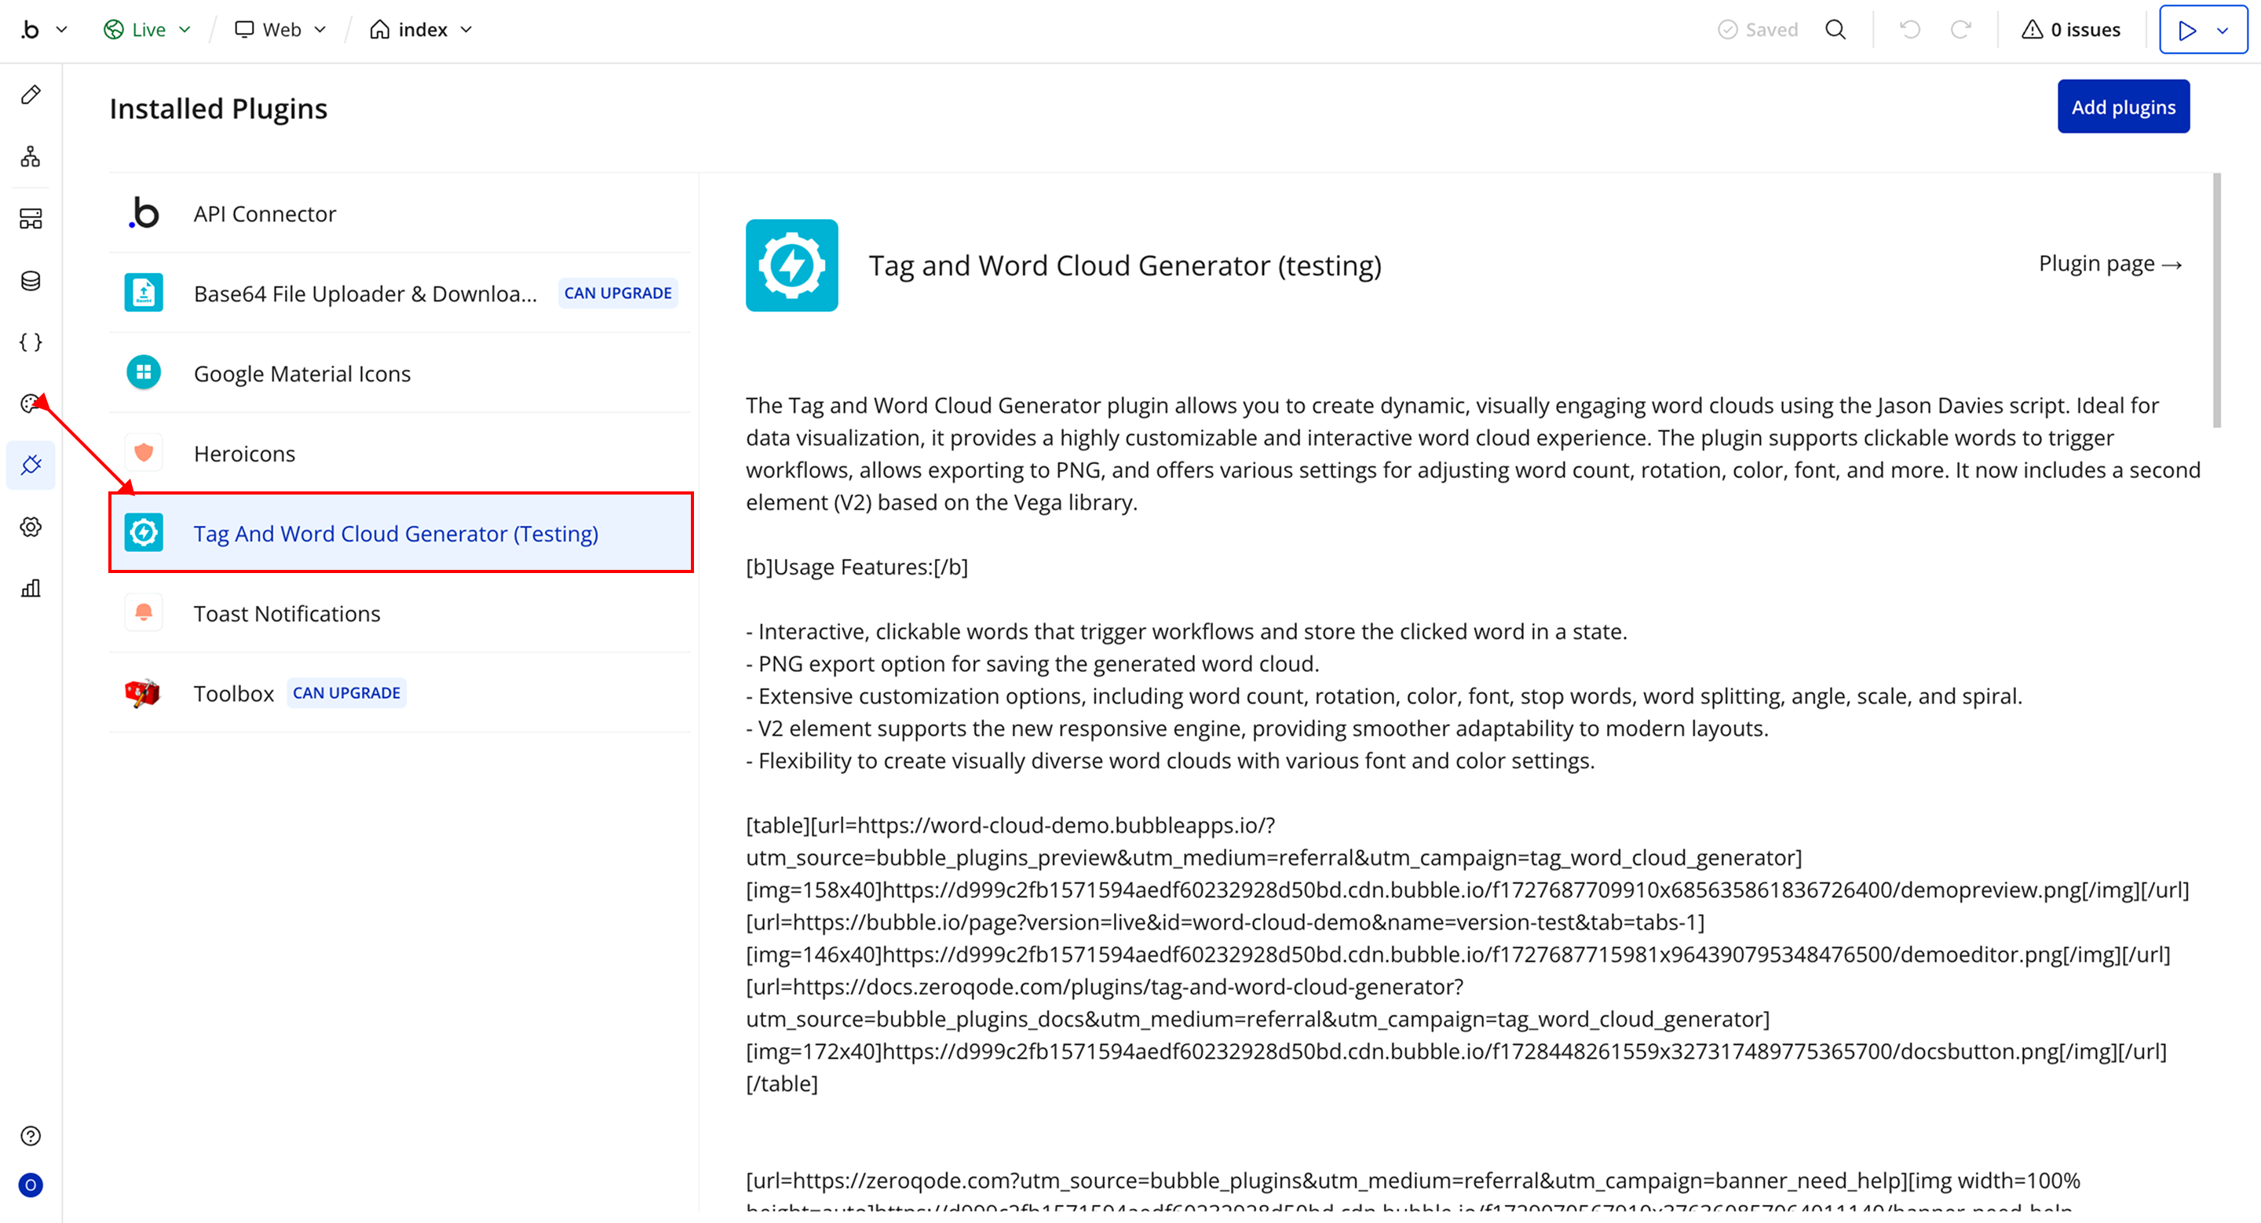Screen dimensions: 2261x1223
Task: Click the 0 issues indicator
Action: pyautogui.click(x=2070, y=30)
